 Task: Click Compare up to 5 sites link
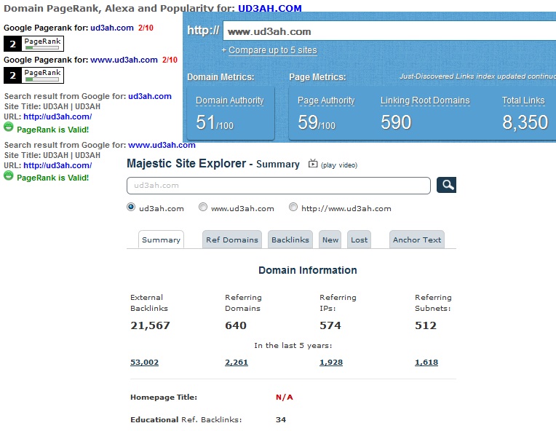(272, 50)
